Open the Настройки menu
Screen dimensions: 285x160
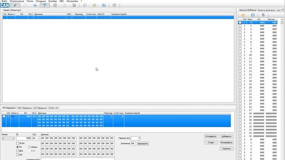click(x=72, y=1)
